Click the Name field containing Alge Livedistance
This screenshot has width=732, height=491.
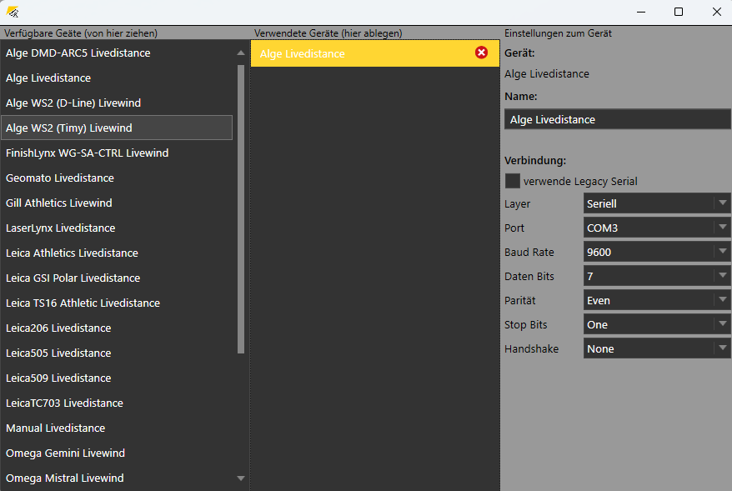tap(617, 119)
